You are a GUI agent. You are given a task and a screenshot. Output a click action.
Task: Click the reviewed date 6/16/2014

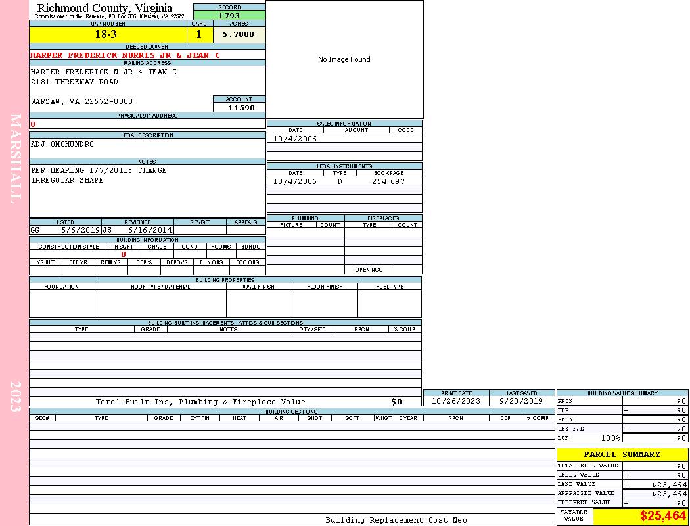click(x=150, y=231)
